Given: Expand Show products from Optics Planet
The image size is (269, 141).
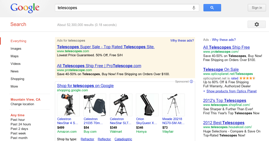Looking at the screenshot, I should point(231,91).
